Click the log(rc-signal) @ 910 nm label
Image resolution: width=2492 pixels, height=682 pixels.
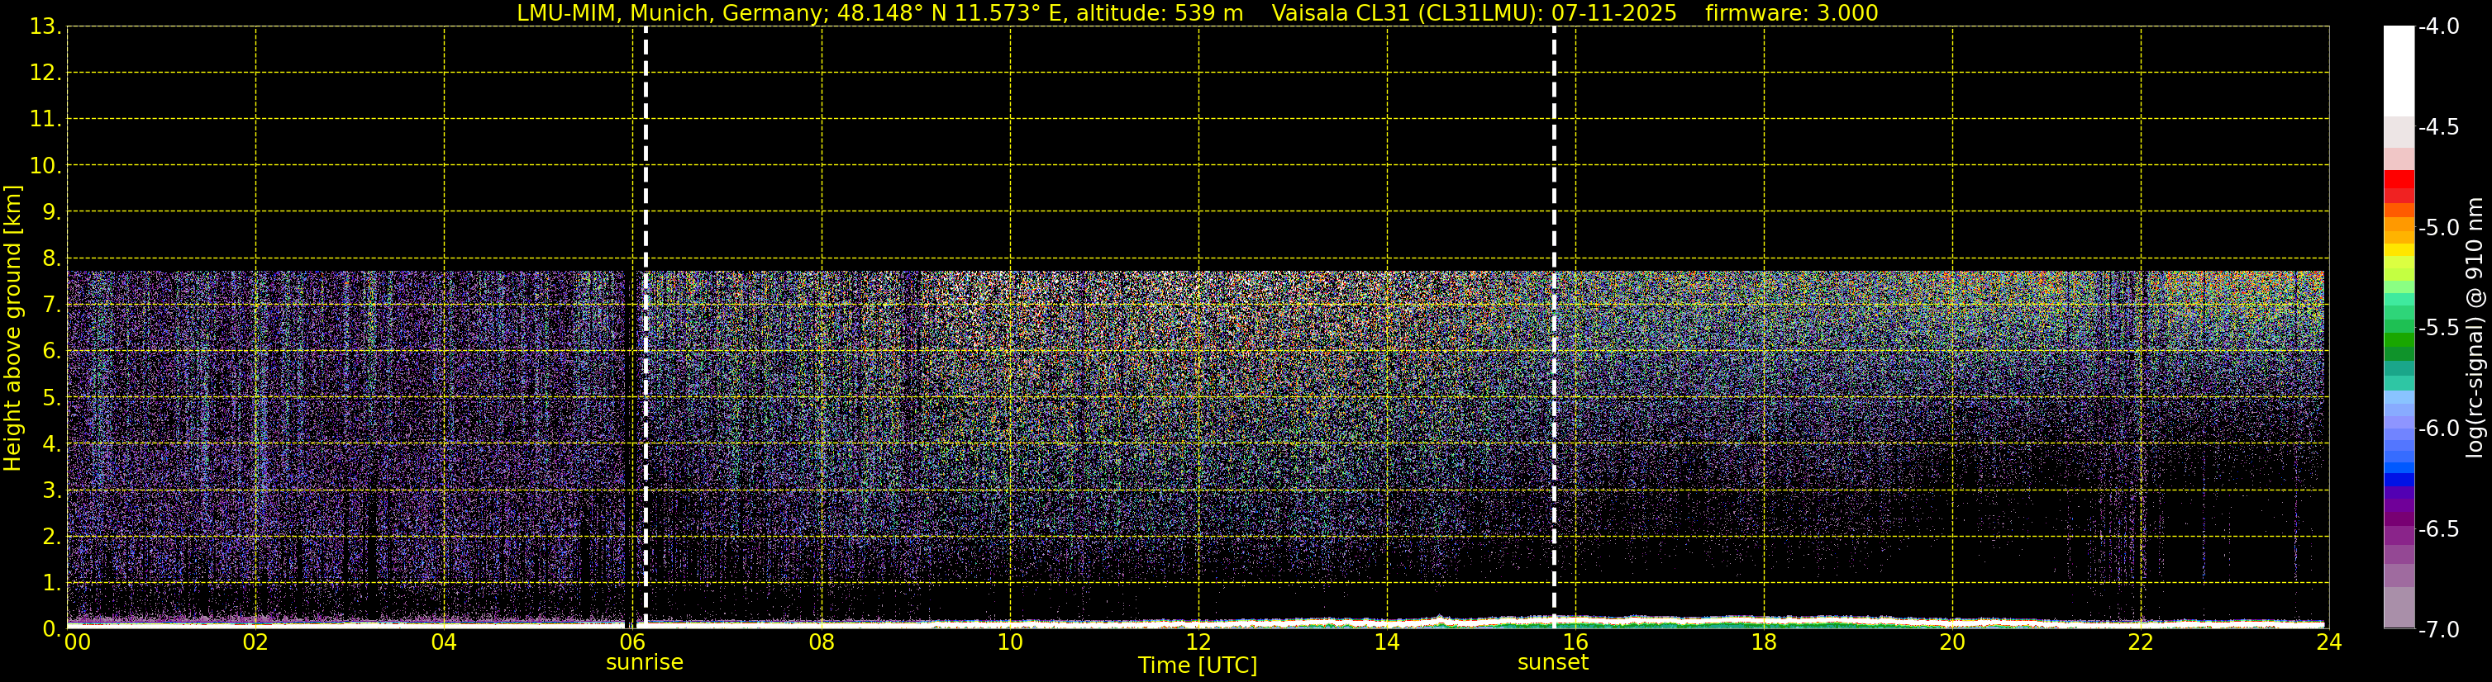point(2475,329)
